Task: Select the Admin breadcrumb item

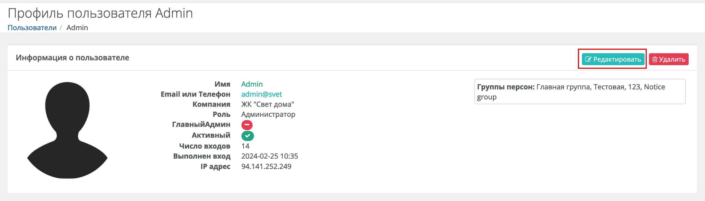Action: coord(77,28)
